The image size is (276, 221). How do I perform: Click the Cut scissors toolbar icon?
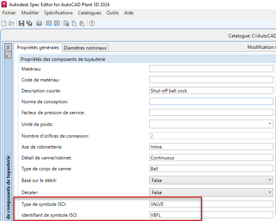[66, 23]
